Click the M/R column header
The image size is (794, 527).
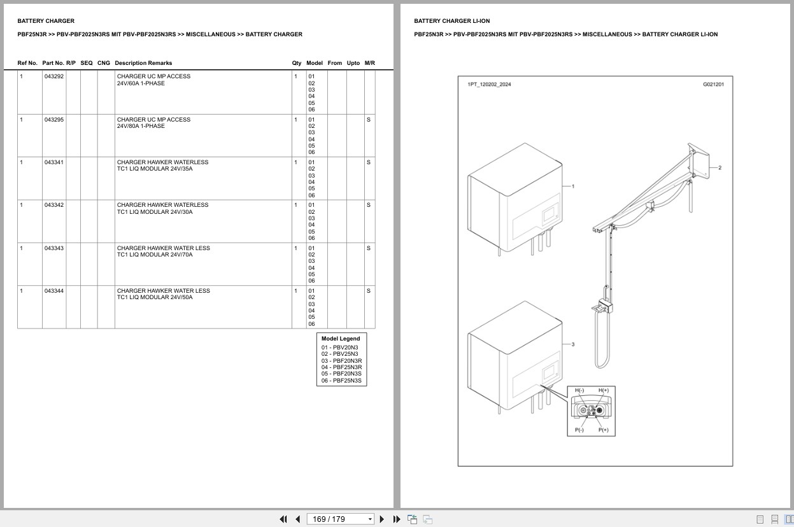tap(370, 63)
